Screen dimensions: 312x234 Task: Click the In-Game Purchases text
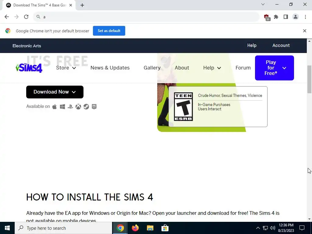[x=214, y=105]
